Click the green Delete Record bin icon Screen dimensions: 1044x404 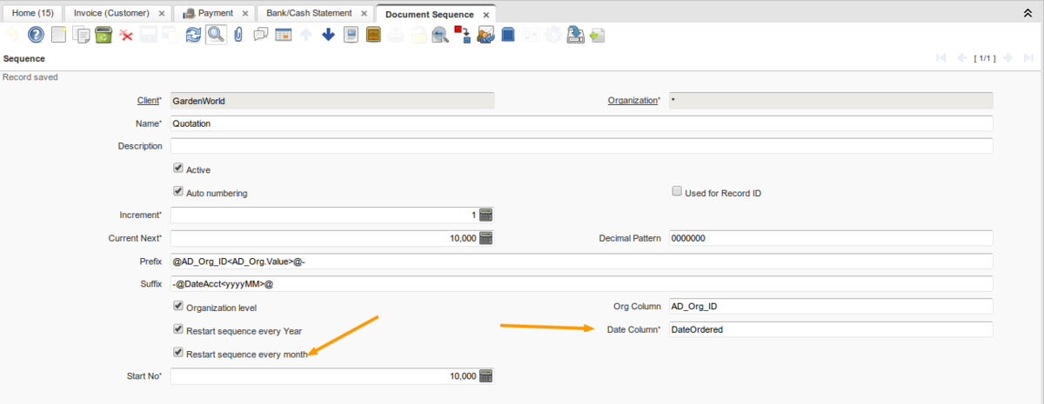coord(104,35)
